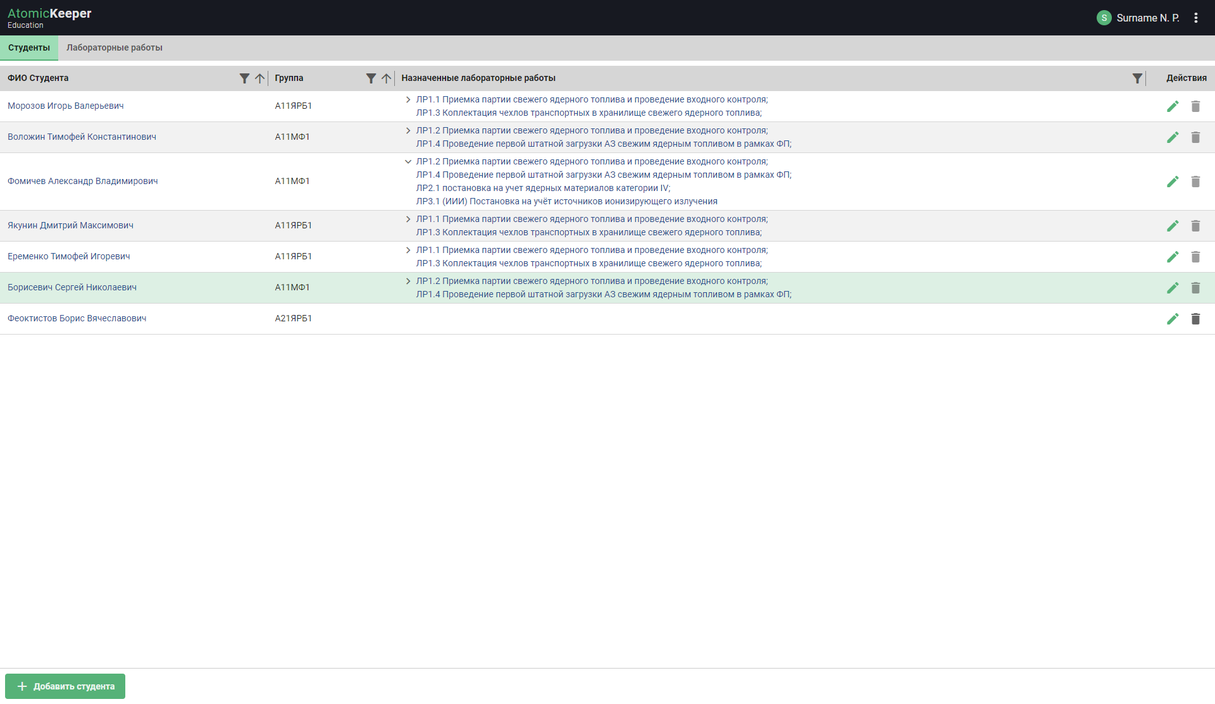
Task: Open student Борисевич Сергей Николаевич
Action: [72, 287]
